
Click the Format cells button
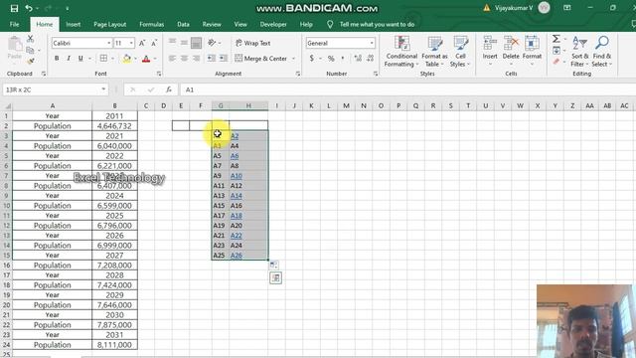pos(532,52)
